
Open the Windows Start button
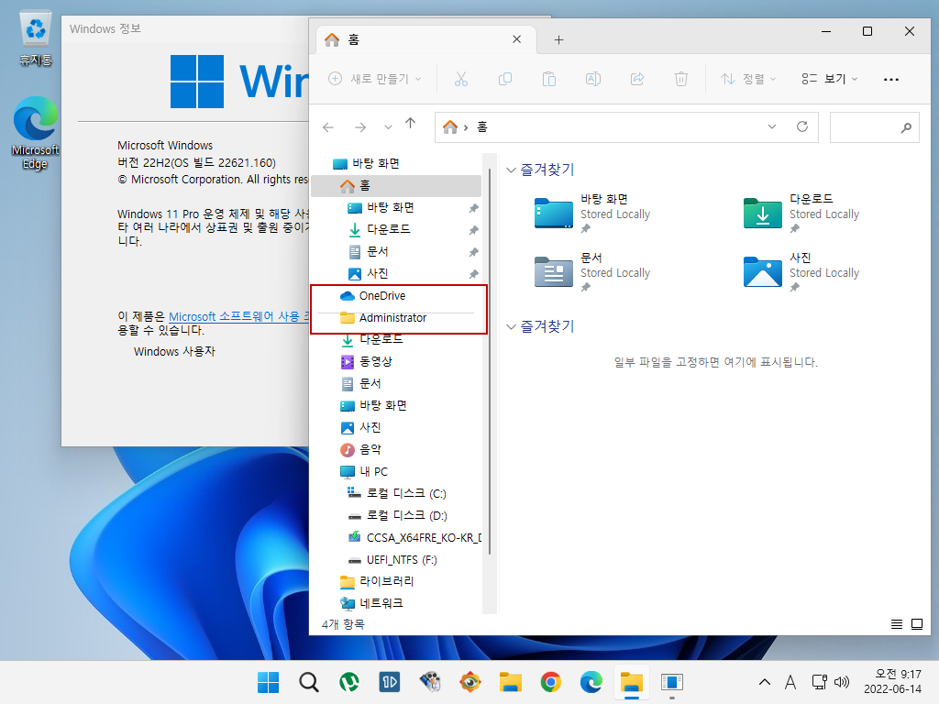pyautogui.click(x=269, y=682)
